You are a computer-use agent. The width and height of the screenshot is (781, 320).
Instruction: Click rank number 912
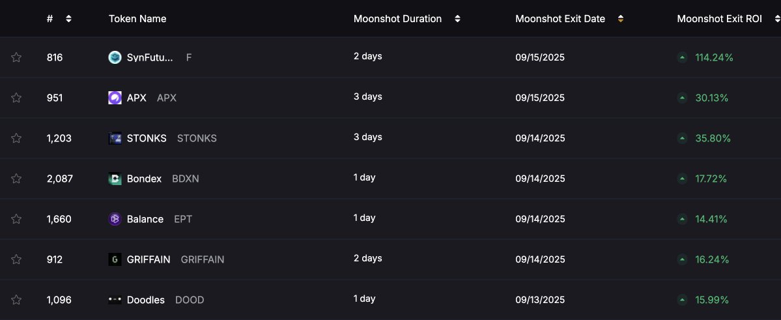54,259
